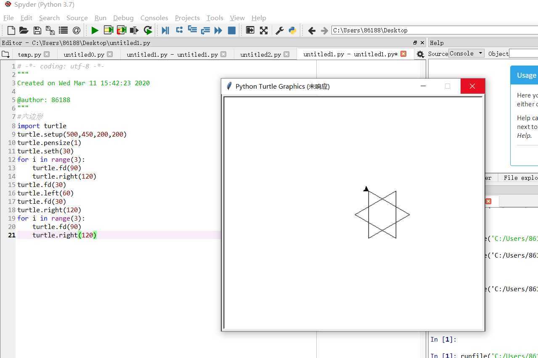The image size is (538, 358).
Task: Open the Edit menu
Action: [26, 18]
